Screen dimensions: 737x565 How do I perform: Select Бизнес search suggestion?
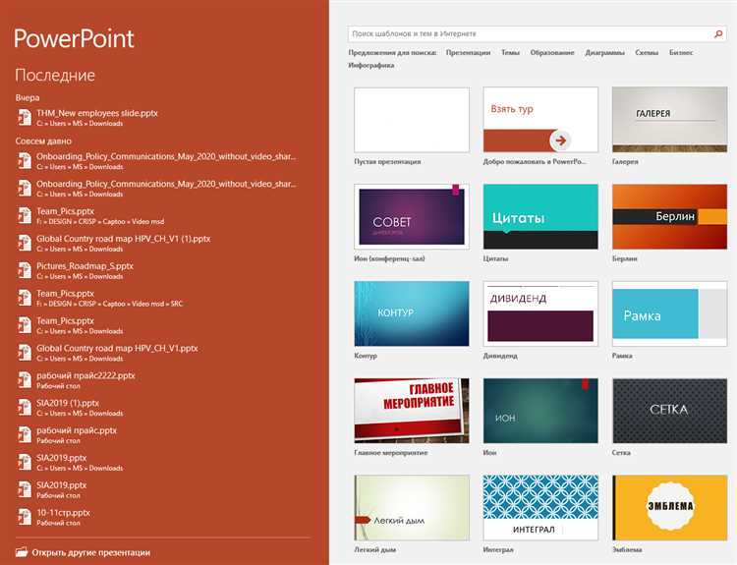point(681,53)
